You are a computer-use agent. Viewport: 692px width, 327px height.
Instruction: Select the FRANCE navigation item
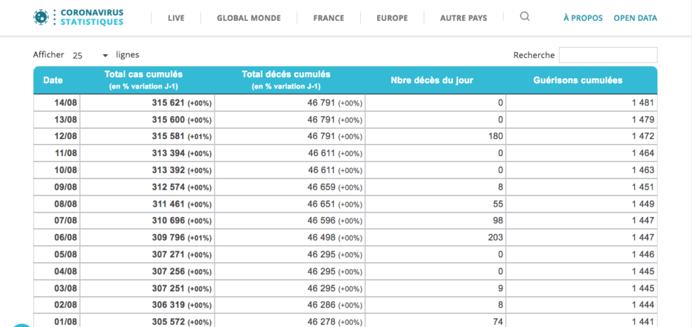(x=329, y=18)
